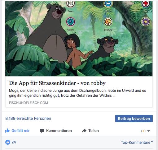
Task: Click the Hygiene water drop icon
Action: point(71,21)
